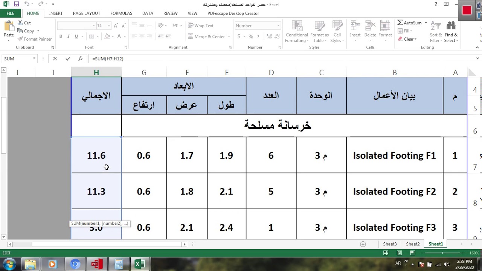482x271 pixels.
Task: Switch to the INSERT ribbon tab
Action: point(56,13)
